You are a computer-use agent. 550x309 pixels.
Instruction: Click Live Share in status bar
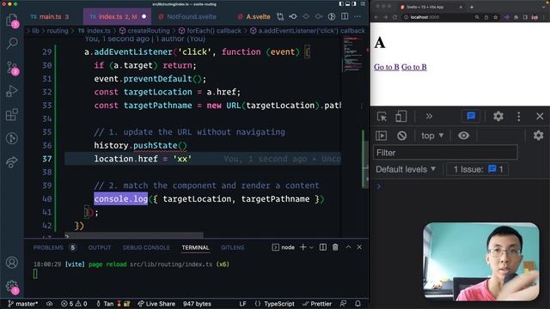point(156,304)
